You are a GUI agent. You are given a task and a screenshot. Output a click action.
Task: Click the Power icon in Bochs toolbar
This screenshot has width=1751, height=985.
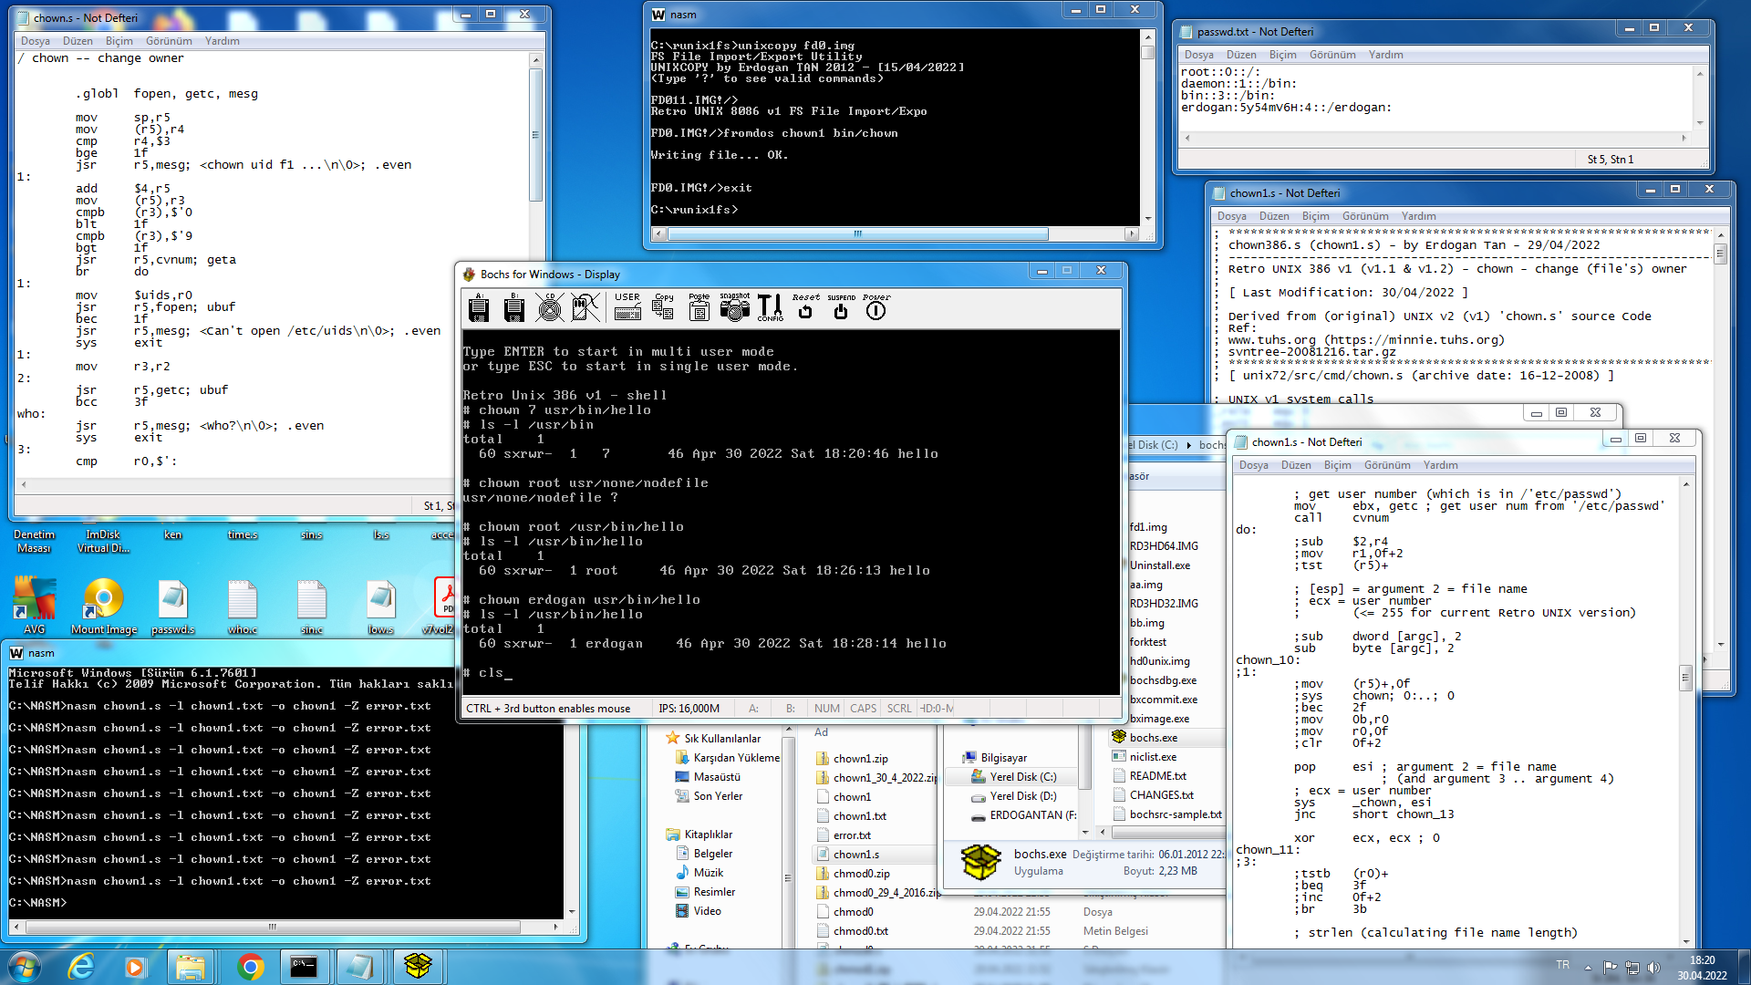point(875,307)
